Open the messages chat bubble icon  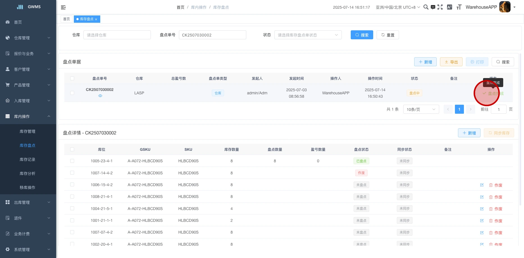[x=433, y=7]
